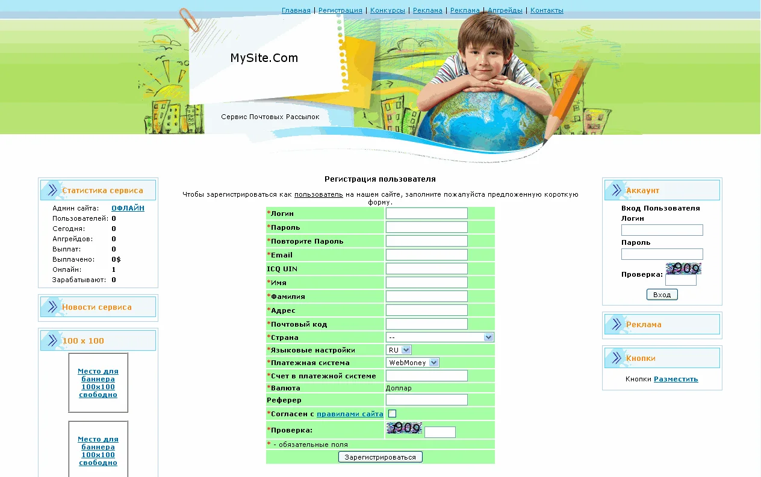761x477 pixels.
Task: Click the Зарегистрироваться button
Action: click(380, 457)
